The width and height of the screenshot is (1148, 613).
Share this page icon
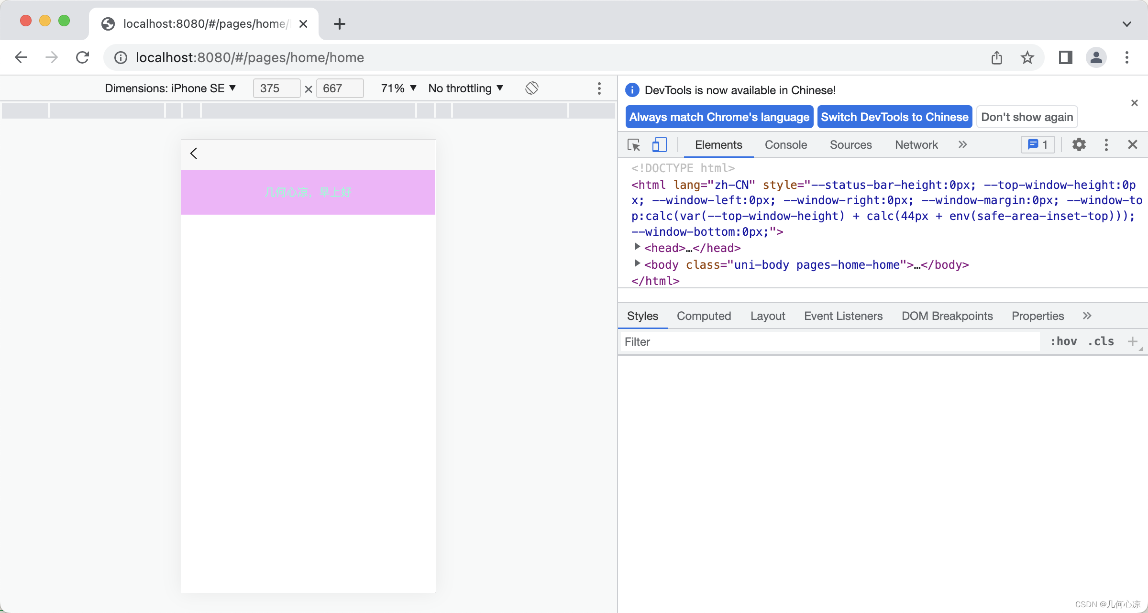(997, 58)
